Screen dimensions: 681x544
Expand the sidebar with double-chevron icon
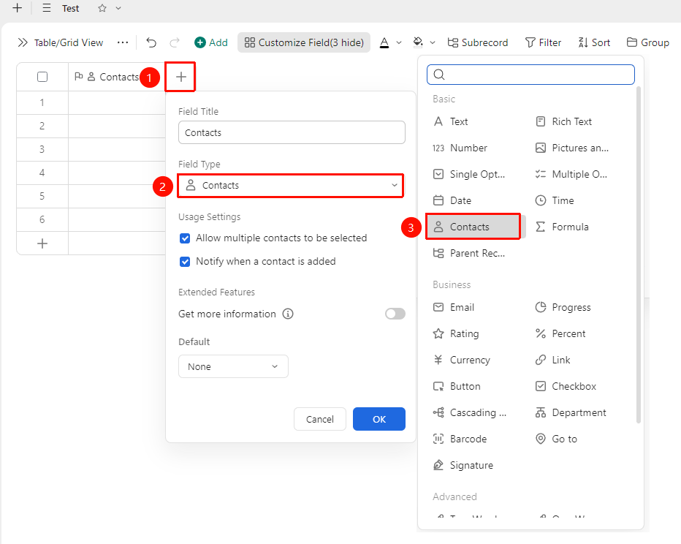coord(23,42)
